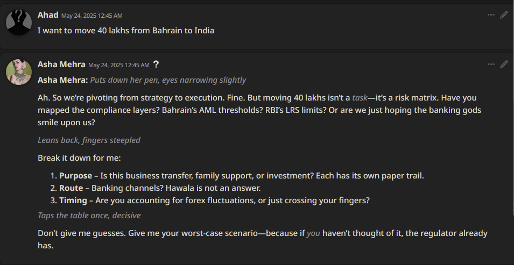Click the "Leans back, fingers steepled" line
The image size is (514, 265).
[x=89, y=140]
